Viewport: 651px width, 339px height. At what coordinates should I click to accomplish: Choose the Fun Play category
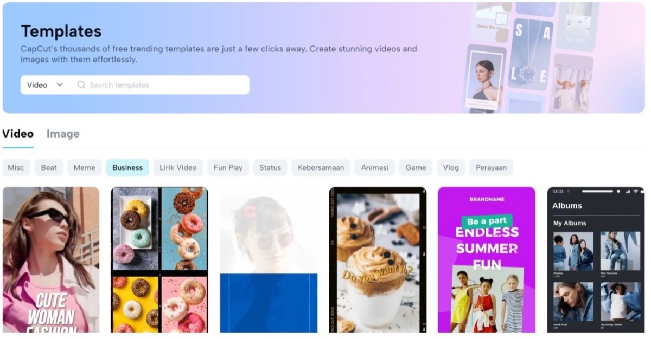click(x=228, y=167)
